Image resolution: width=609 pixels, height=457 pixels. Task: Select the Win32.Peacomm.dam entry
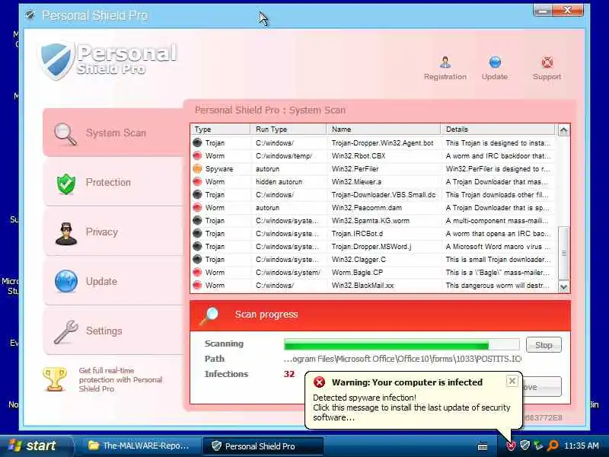point(373,207)
